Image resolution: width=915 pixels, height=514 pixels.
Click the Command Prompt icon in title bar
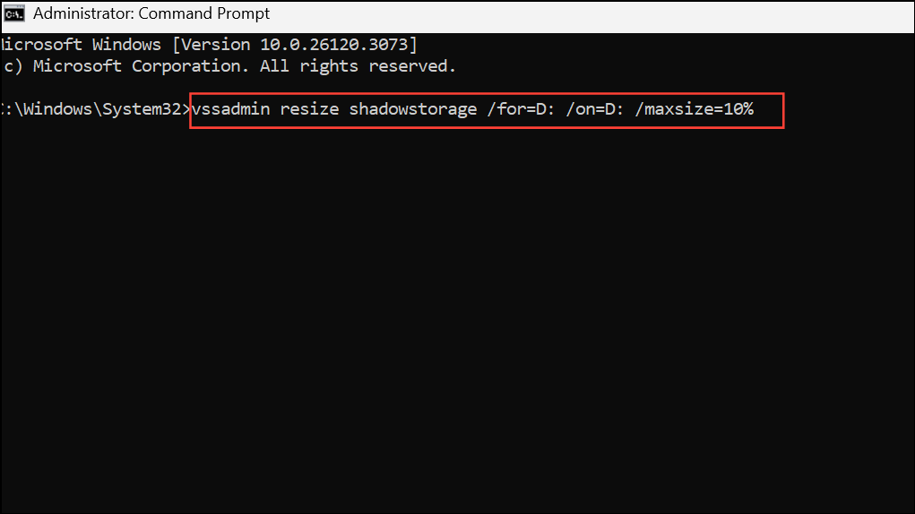14,14
